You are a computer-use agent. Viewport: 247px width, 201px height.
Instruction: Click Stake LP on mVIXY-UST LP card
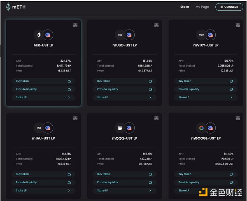206,97
